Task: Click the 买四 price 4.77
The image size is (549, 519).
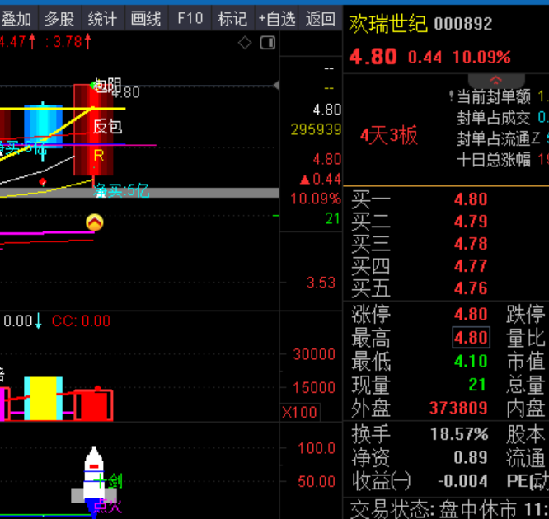Action: (x=471, y=266)
